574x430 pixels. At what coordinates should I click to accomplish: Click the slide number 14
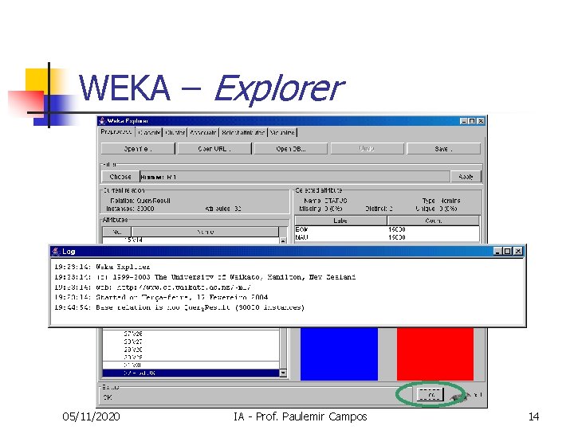(x=533, y=416)
